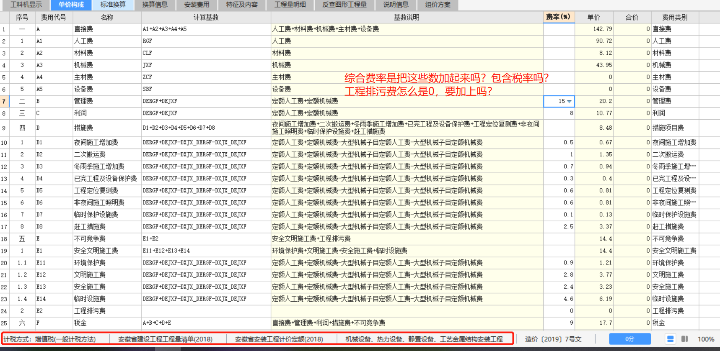Click row number 7 header
720x351 pixels.
point(4,101)
